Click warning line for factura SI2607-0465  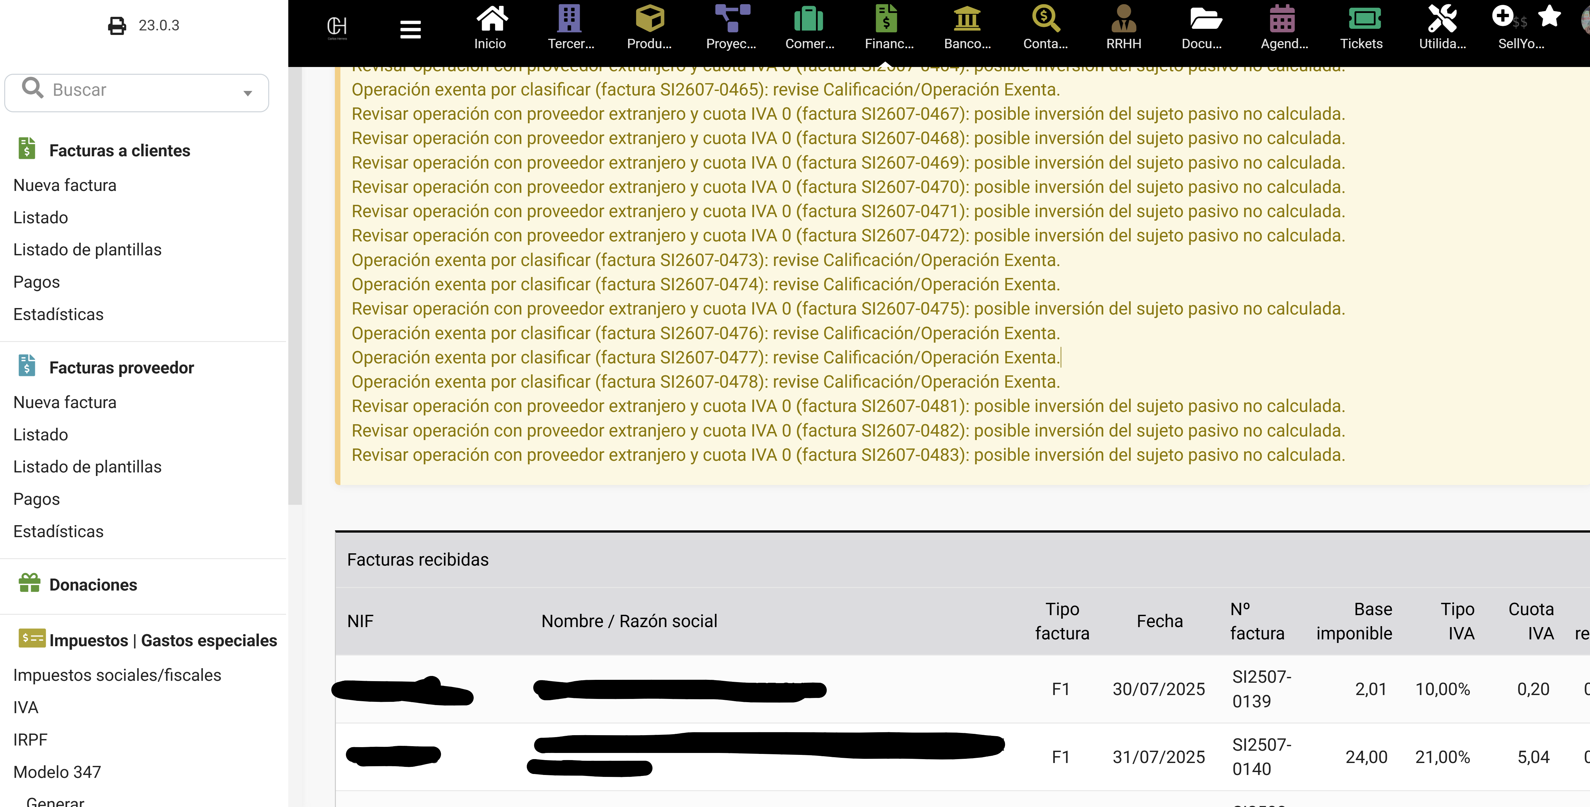pos(705,90)
